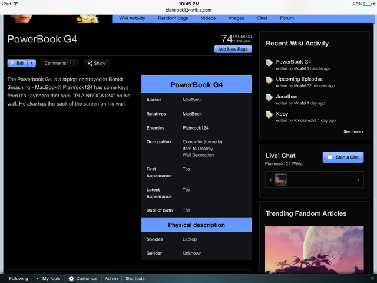This screenshot has height=283, width=377.
Task: Go to the Images navigation item
Action: point(236,18)
